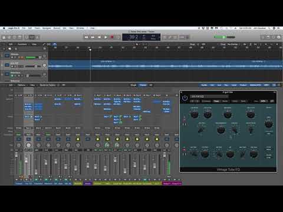The width and height of the screenshot is (283, 212).
Task: Toggle the plugin power bypass button
Action: (185, 98)
